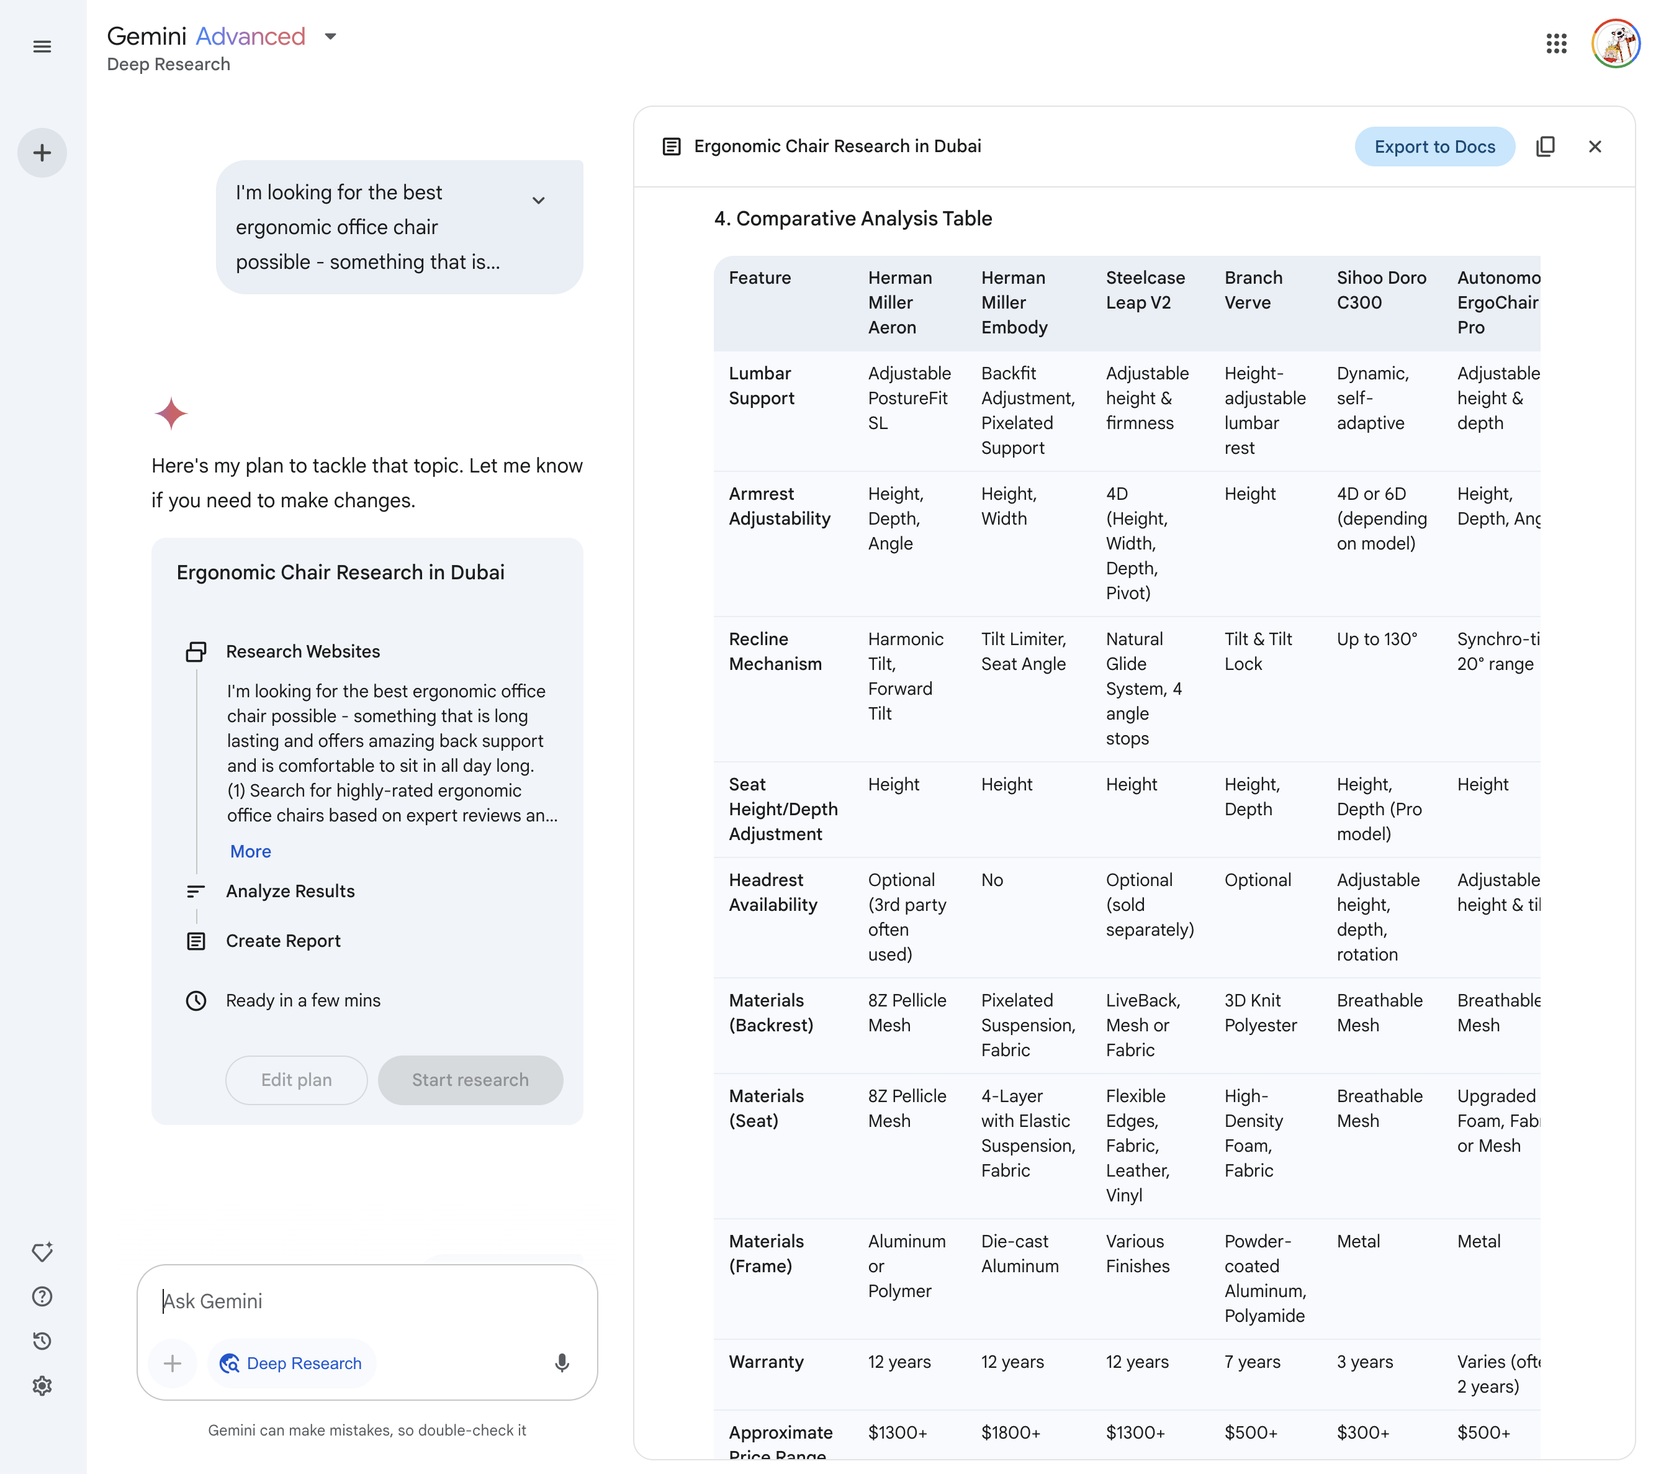Focus the Ask Gemini input field

pyautogui.click(x=366, y=1301)
